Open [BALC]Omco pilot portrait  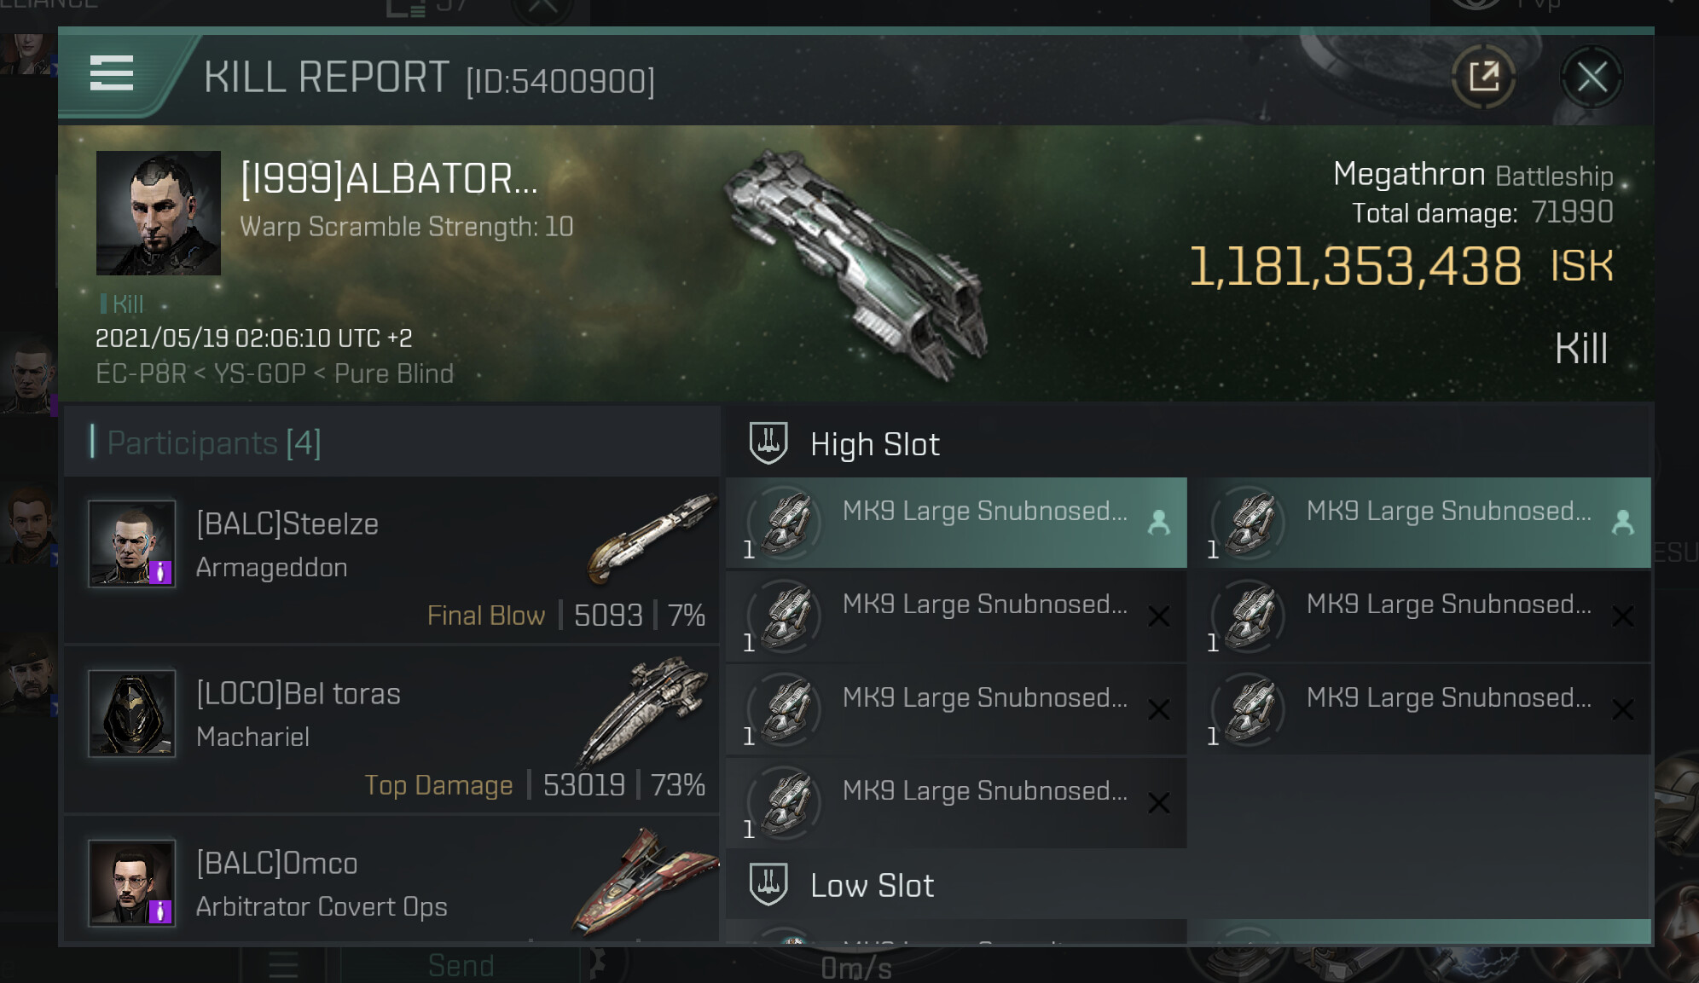coord(132,882)
